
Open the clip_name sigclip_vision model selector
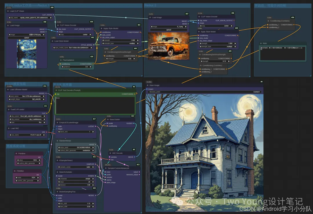[30, 18]
